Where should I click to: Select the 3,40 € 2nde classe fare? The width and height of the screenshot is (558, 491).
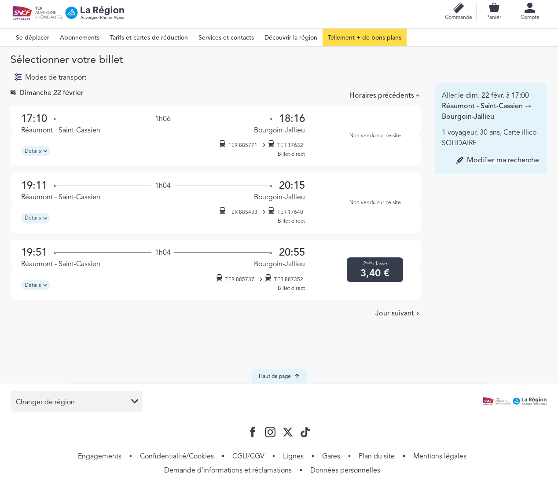point(374,270)
